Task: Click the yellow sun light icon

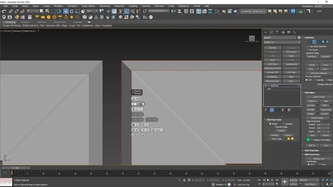Action: [72, 17]
